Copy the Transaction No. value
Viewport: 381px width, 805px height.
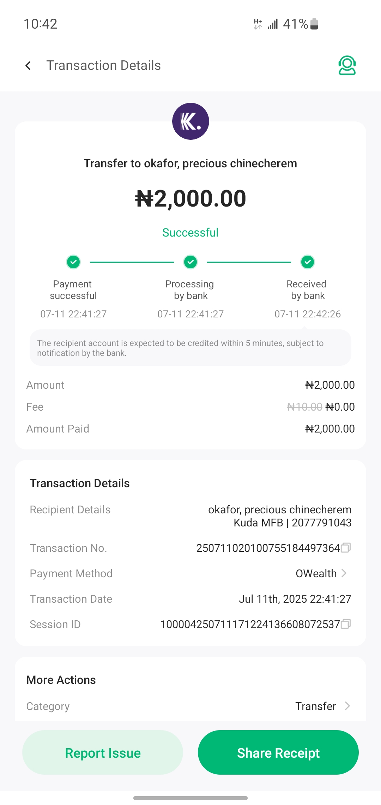(346, 548)
